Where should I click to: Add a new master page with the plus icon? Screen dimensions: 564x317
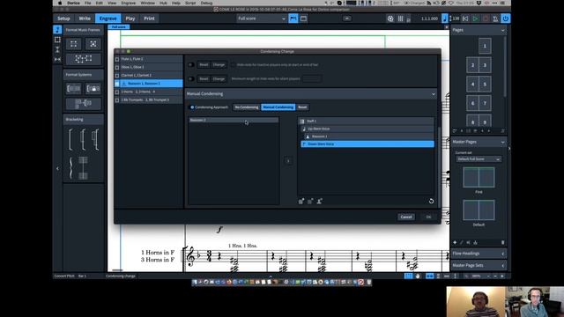(455, 243)
